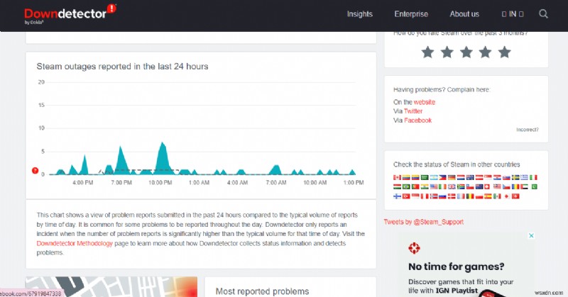The image size is (568, 297).
Task: Open the 'Twitter' complaint link
Action: 413,111
